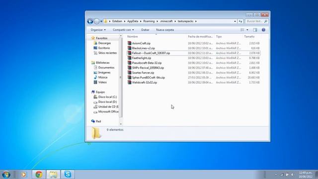Click the Soartex Fanver.zip archive icon
The width and height of the screenshot is (318, 179).
click(129, 73)
